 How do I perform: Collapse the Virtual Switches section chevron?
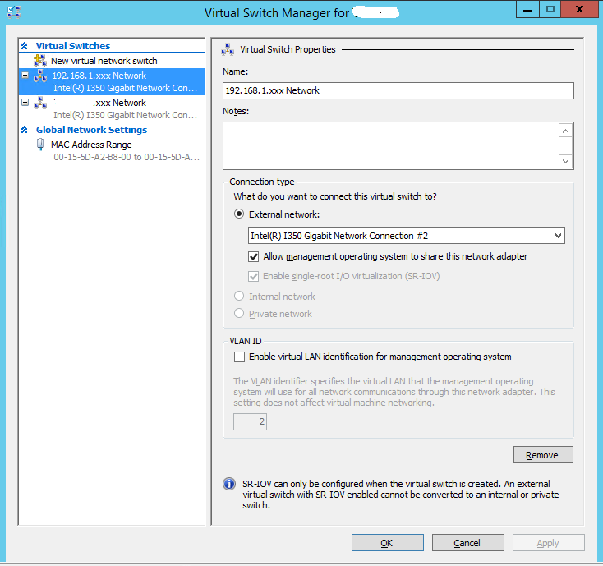pos(24,46)
